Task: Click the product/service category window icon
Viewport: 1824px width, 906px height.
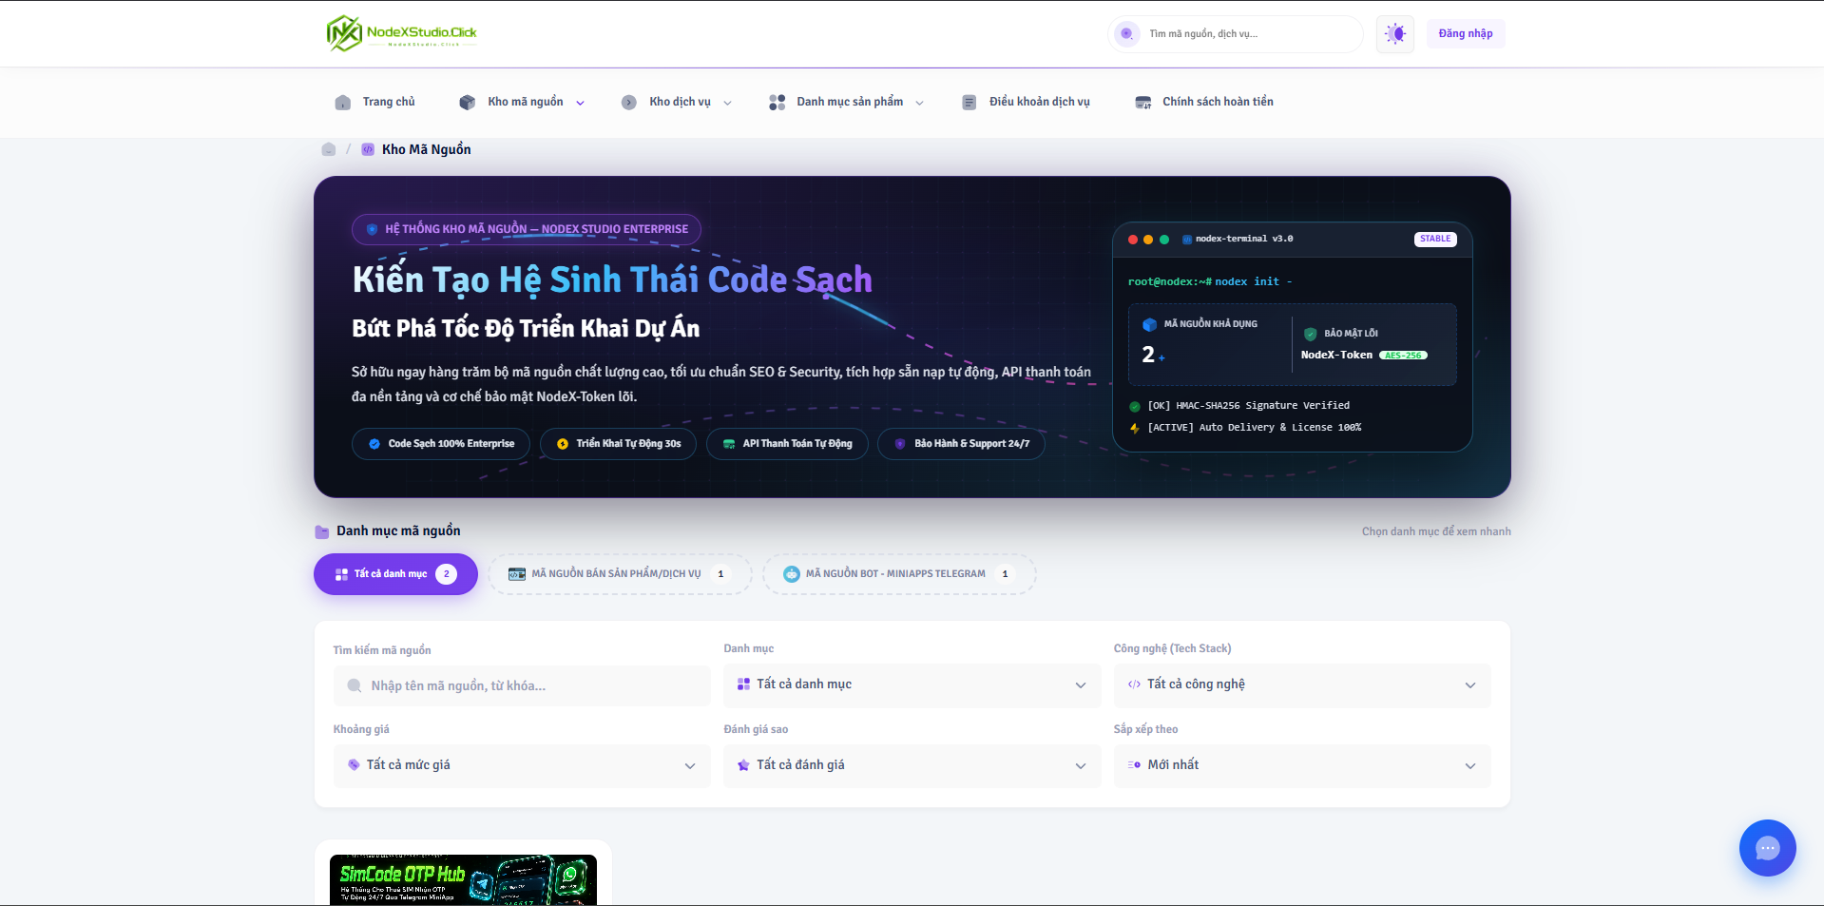Action: pyautogui.click(x=517, y=574)
